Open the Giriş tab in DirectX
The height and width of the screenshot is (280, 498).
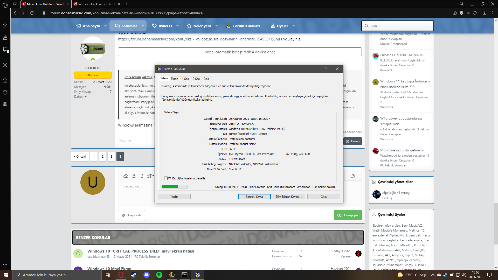point(206,79)
